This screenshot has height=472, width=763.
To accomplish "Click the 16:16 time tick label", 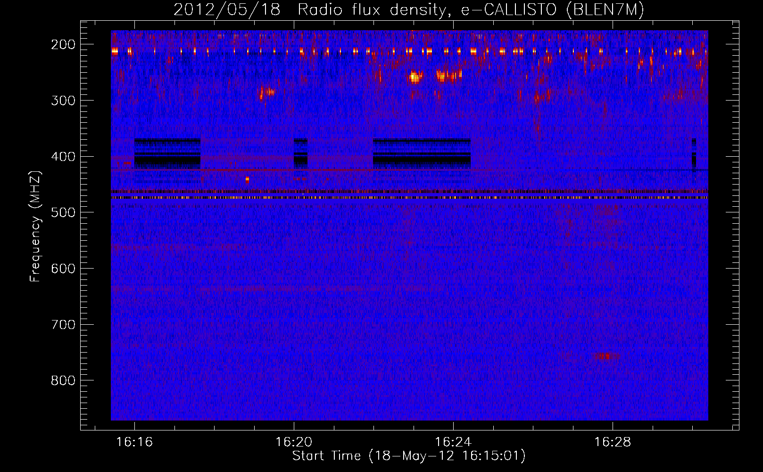I will point(134,442).
